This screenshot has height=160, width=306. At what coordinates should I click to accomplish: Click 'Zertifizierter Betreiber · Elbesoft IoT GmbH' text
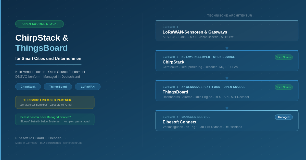(47, 105)
